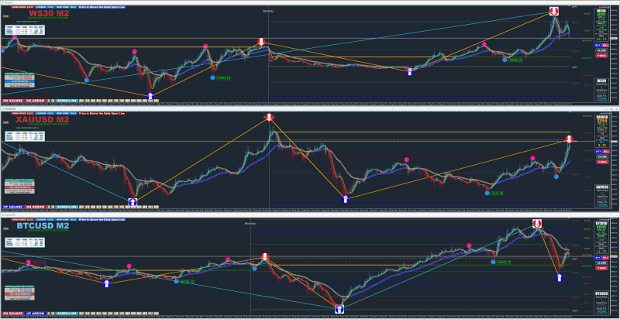
Task: Toggle SCROLL ON in the BTCUSD chart
Action: pyautogui.click(x=67, y=312)
